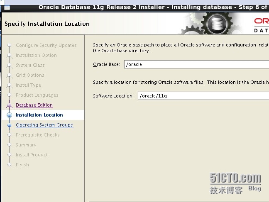Viewport: 269px width, 202px height.
Task: Click the Configure Security Updates step
Action: coord(46,45)
